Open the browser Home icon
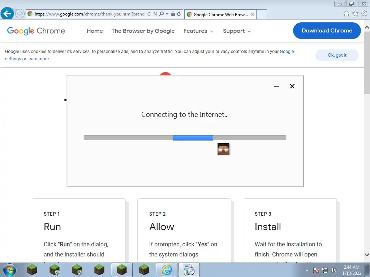The height and width of the screenshot is (277, 370). point(347,14)
